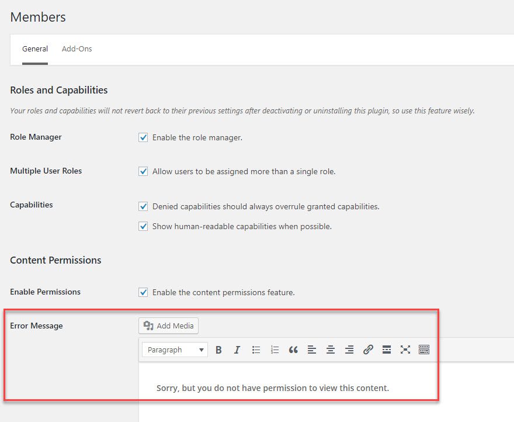The image size is (514, 422).
Task: Click the Add Media button
Action: coord(168,326)
